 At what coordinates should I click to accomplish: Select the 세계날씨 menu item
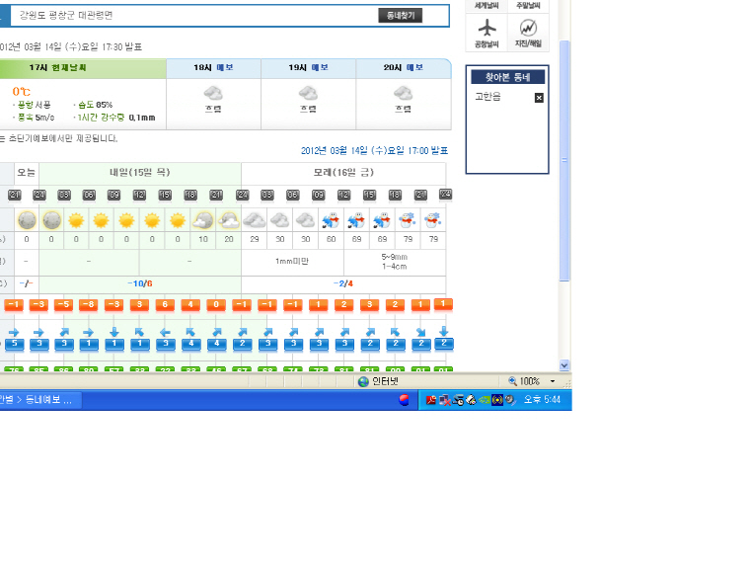tap(486, 5)
